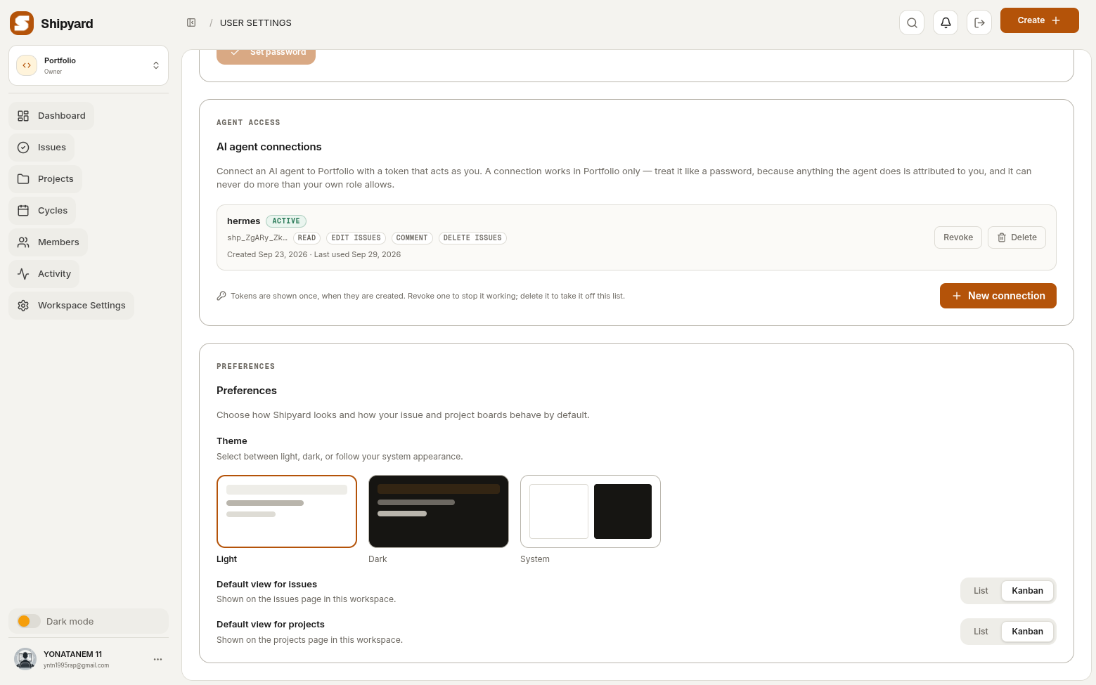Click the READ permission tag

tap(307, 238)
